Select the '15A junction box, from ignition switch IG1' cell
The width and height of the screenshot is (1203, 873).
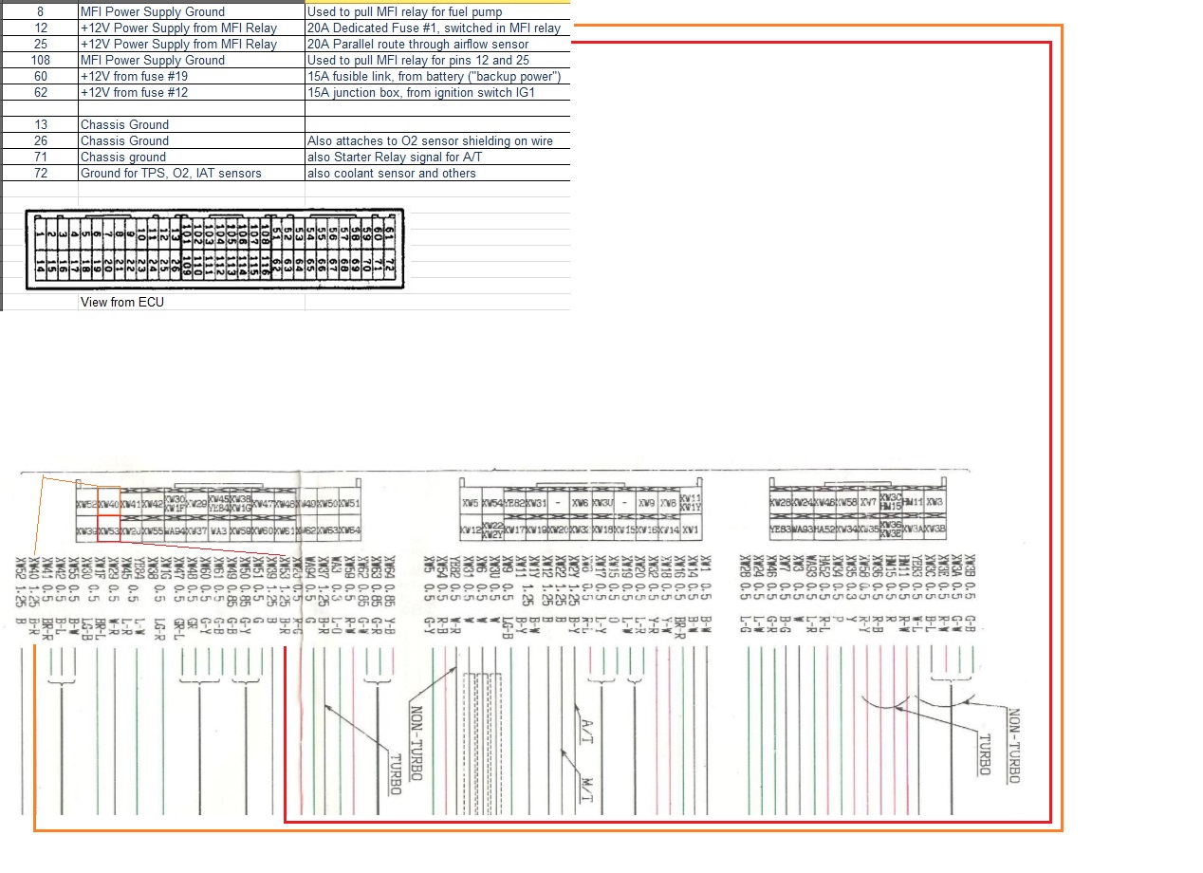tap(437, 92)
